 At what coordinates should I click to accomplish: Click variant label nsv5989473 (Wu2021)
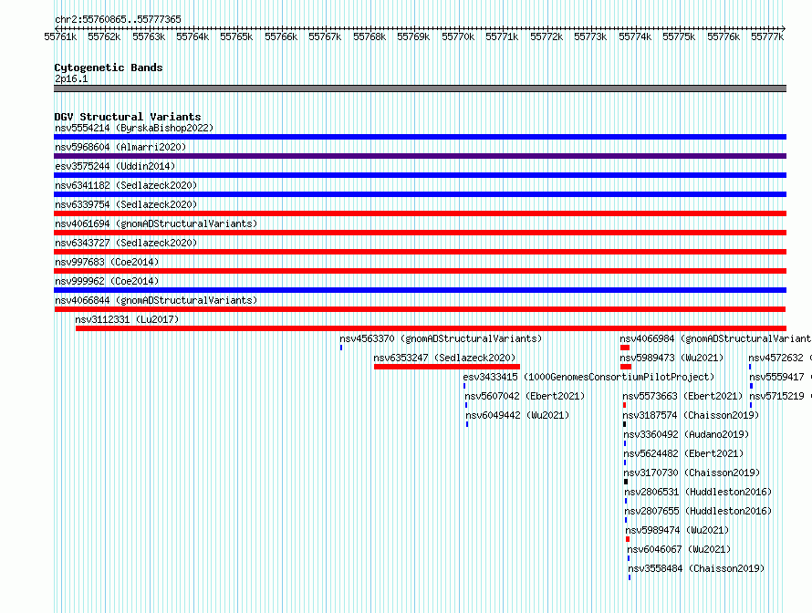671,358
